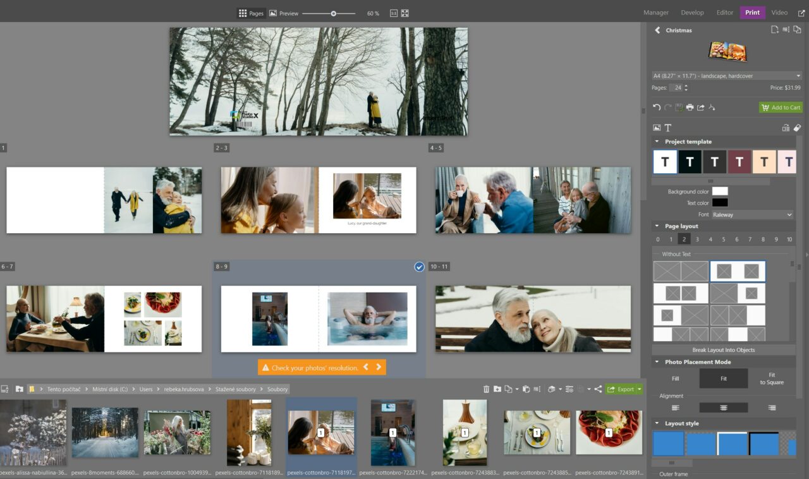809x479 pixels.
Task: Add an image frame
Action: coord(657,128)
